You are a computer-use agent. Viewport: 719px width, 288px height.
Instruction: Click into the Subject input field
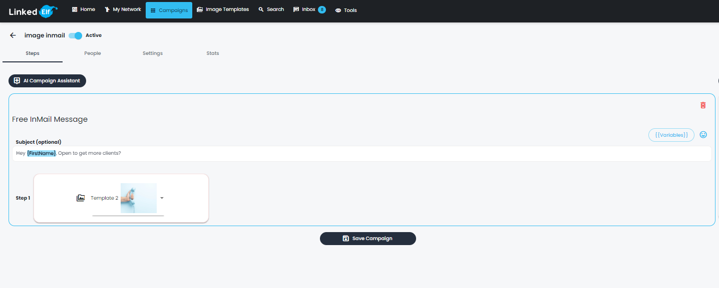click(362, 153)
